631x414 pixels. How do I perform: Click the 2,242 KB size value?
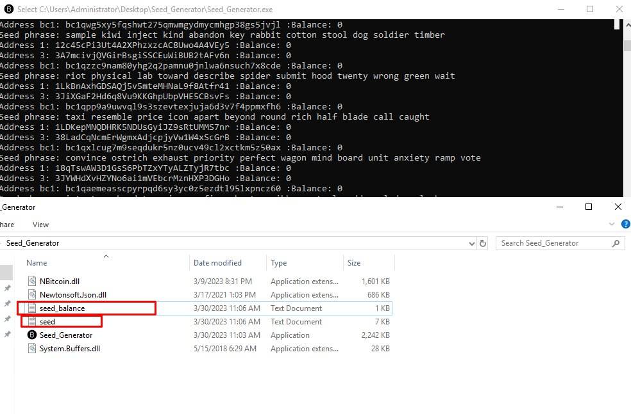[x=376, y=335]
